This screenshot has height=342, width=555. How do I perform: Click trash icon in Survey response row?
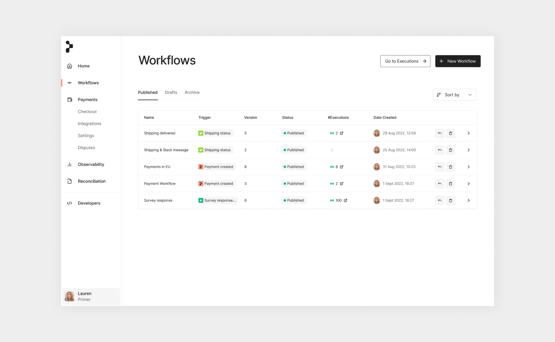click(x=451, y=201)
